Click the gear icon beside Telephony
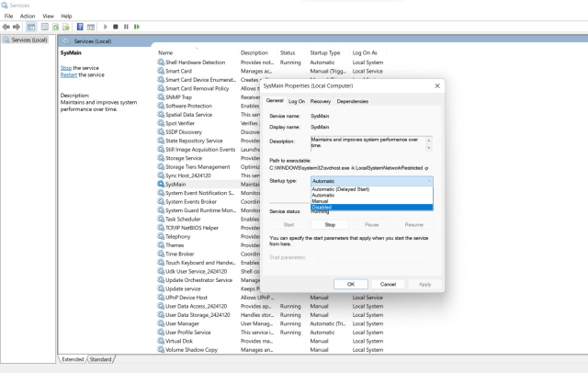Screen dimensions: 588x373 [161, 236]
